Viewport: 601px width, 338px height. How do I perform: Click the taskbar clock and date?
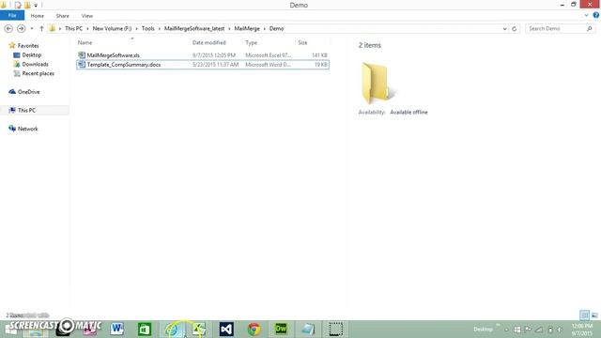coord(582,330)
